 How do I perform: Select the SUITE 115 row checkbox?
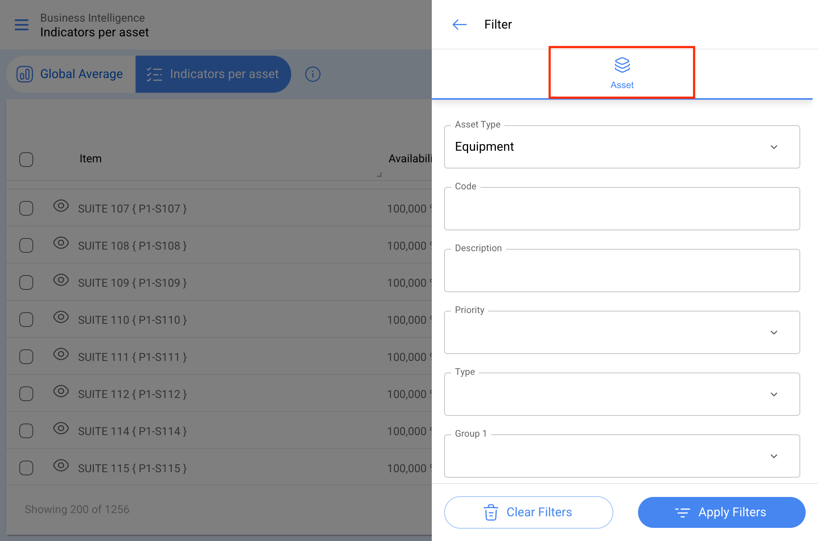26,468
